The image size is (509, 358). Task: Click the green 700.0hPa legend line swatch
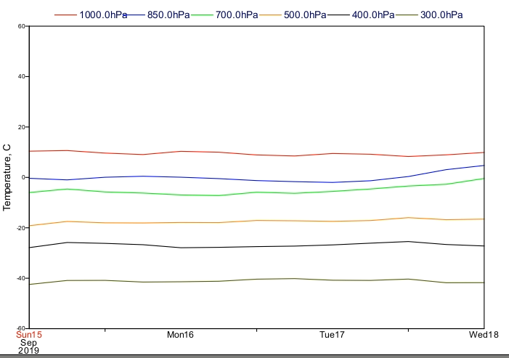tap(202, 15)
